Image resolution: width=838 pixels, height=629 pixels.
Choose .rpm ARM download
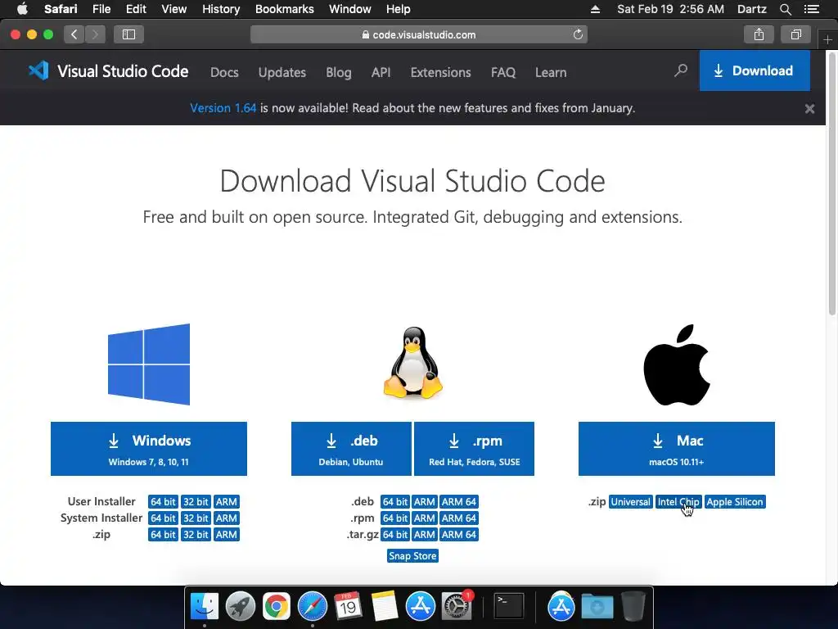(425, 518)
